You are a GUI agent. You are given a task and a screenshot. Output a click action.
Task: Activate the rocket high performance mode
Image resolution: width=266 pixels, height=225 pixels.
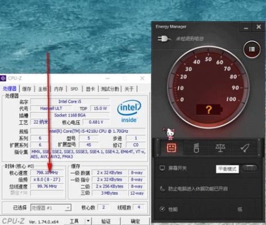click(x=245, y=148)
